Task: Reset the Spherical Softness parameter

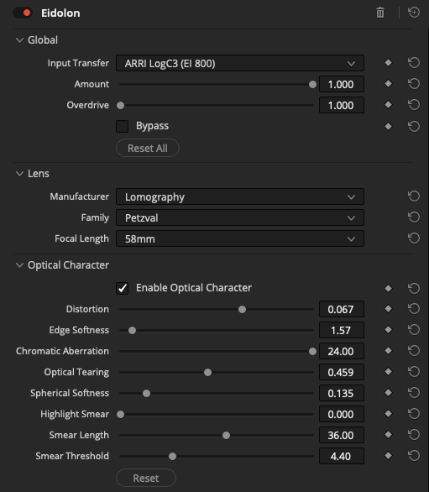Action: click(414, 393)
